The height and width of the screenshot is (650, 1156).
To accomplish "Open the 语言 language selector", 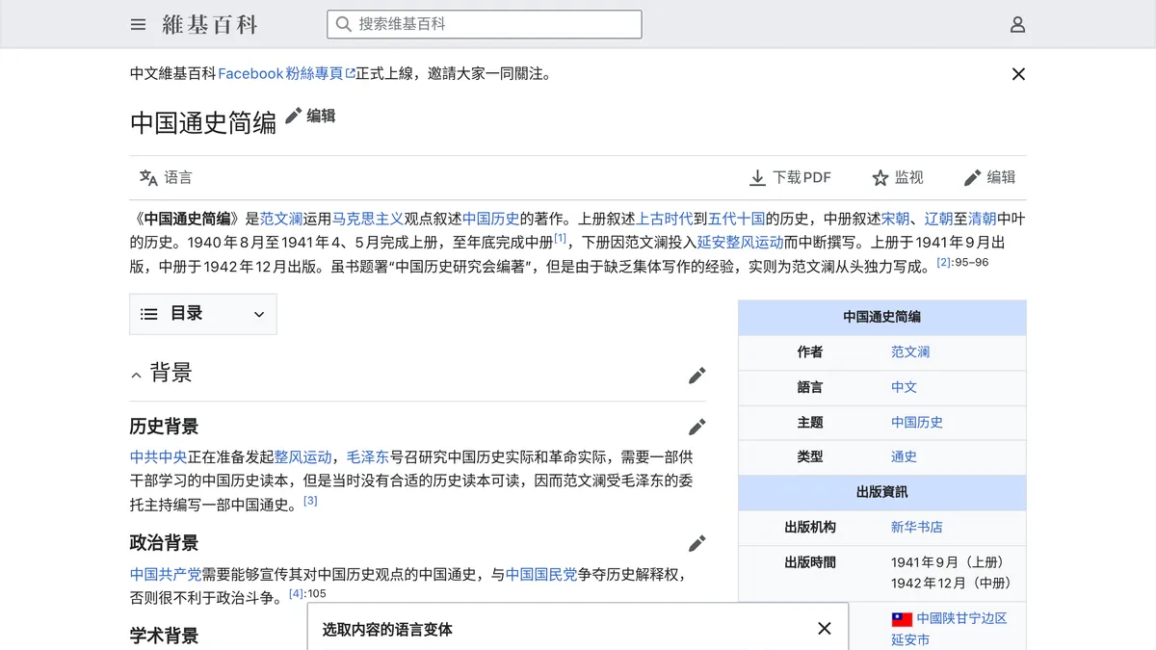I will [x=166, y=177].
